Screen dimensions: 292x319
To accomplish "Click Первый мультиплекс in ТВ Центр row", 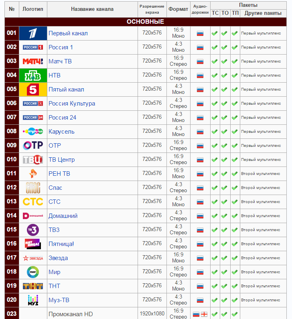I will [x=261, y=160].
